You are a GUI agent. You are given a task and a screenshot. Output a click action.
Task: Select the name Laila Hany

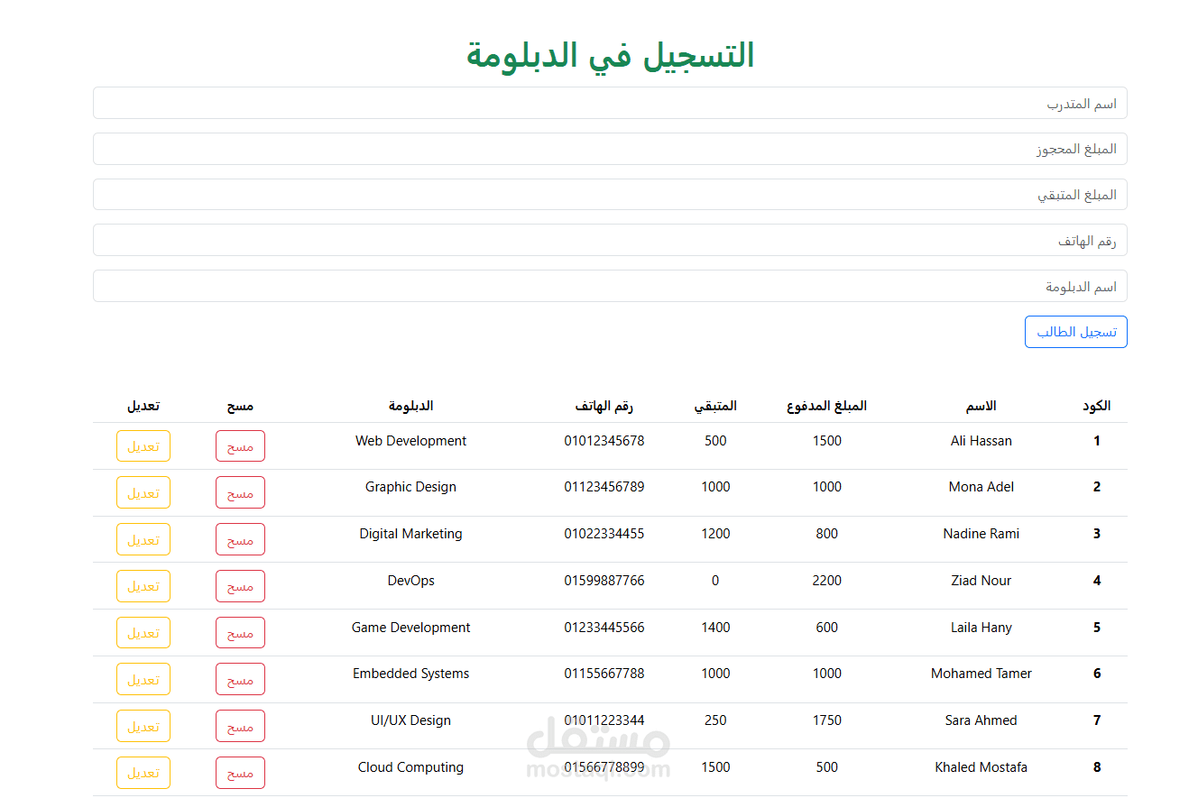click(x=981, y=628)
